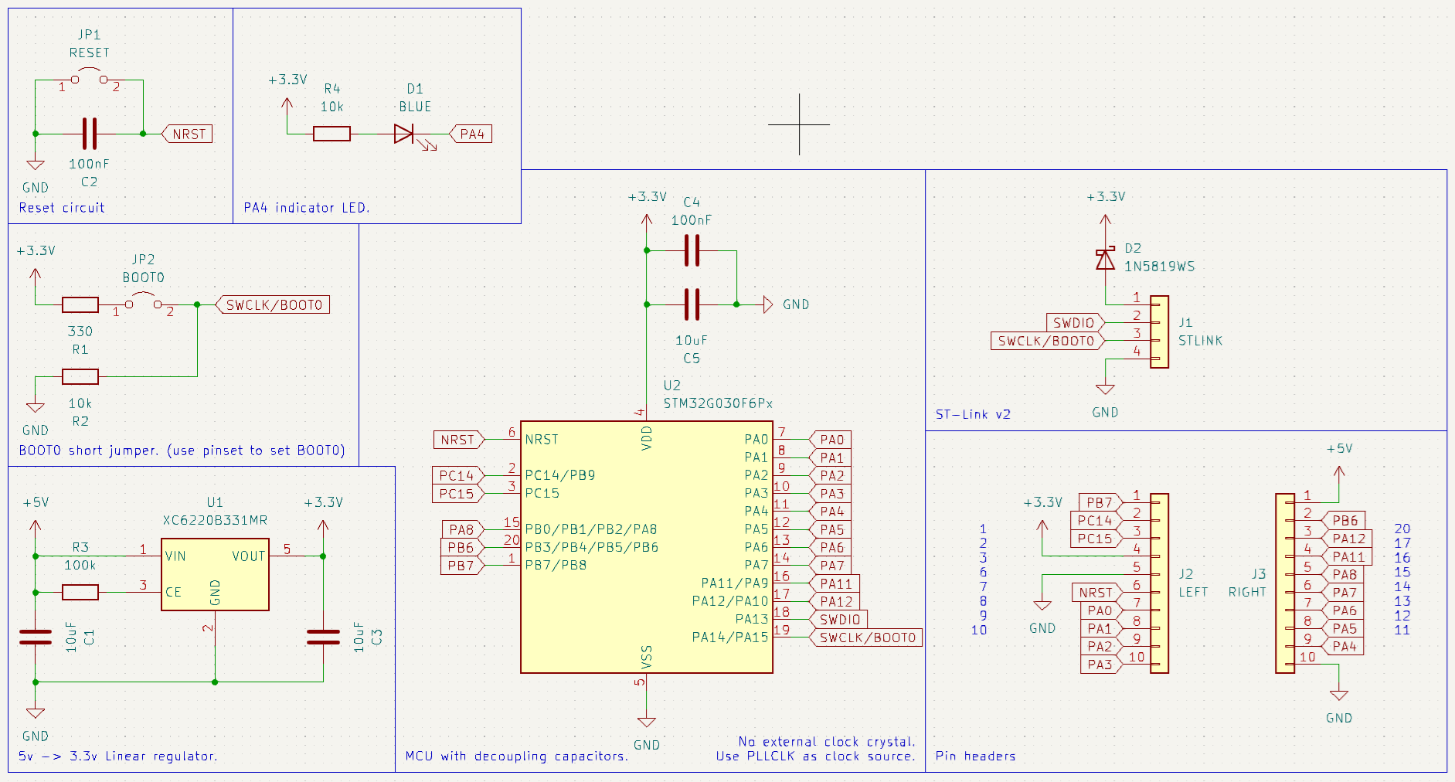Click 'MCU with decoupling capacitors.' caption
Viewport: 1455px width, 782px height.
click(517, 756)
